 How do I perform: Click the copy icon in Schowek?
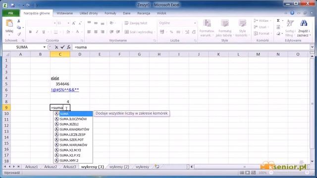pyautogui.click(x=19, y=27)
